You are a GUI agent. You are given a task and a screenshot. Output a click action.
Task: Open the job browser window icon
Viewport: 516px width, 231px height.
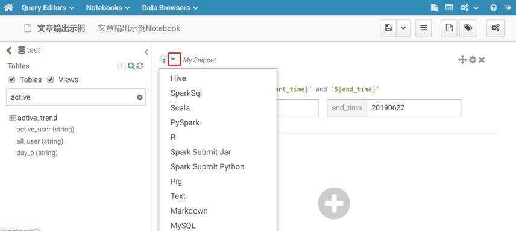click(x=449, y=8)
